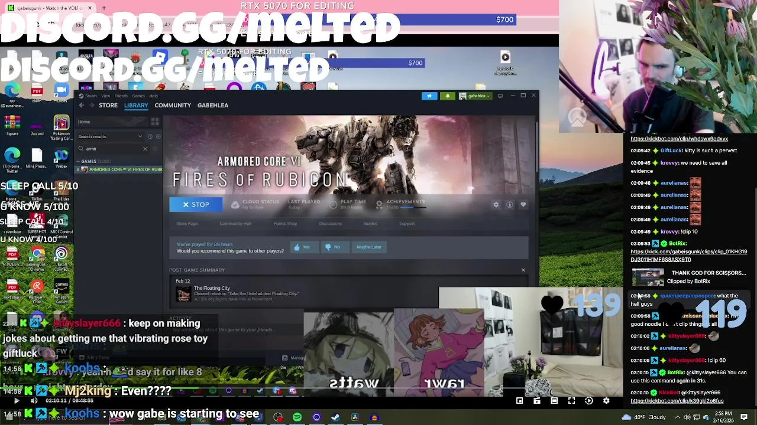Go back with Steam's back arrow
The width and height of the screenshot is (757, 425).
pyautogui.click(x=82, y=105)
